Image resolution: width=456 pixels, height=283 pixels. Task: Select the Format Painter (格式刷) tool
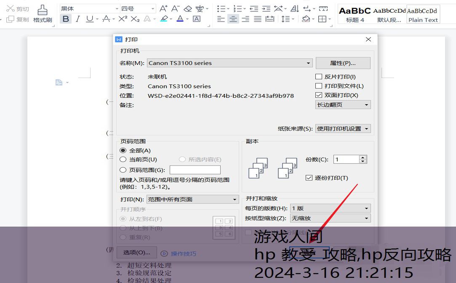click(x=43, y=13)
